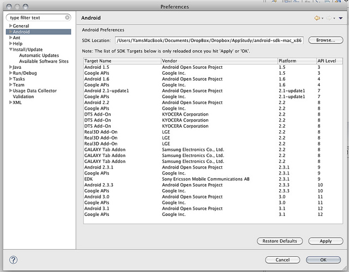Open the back history dropdown arrow
The height and width of the screenshot is (272, 349).
(x=322, y=19)
